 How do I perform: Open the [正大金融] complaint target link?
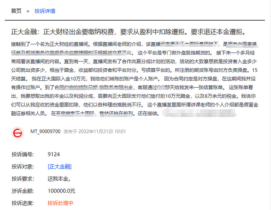60,166
